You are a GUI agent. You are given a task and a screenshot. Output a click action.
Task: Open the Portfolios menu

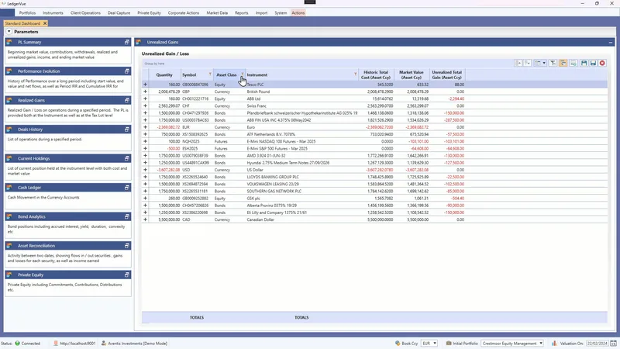pyautogui.click(x=27, y=12)
